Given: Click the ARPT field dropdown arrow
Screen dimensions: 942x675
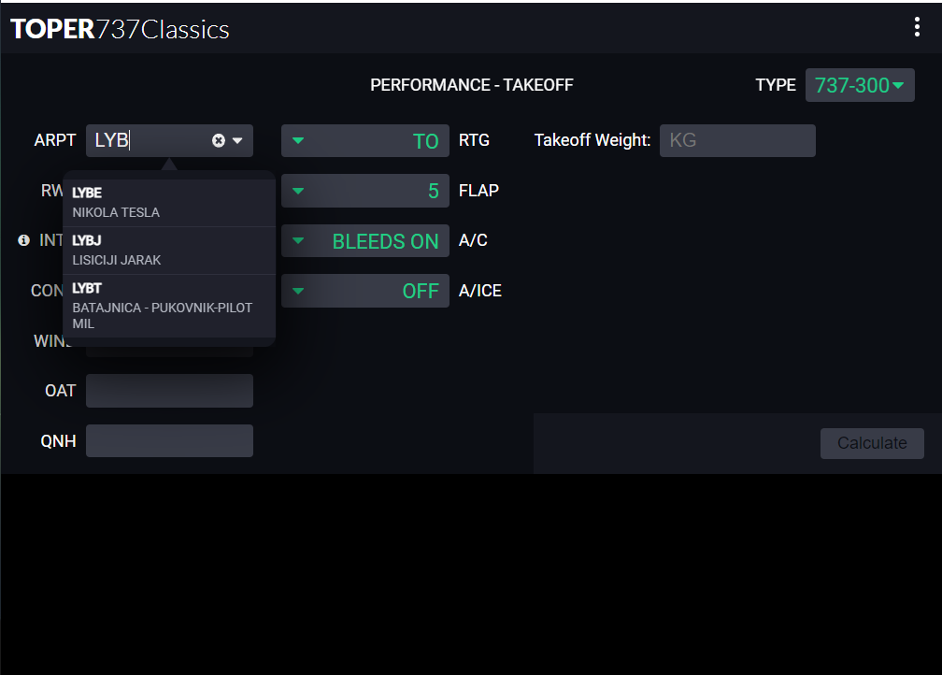Looking at the screenshot, I should (238, 140).
